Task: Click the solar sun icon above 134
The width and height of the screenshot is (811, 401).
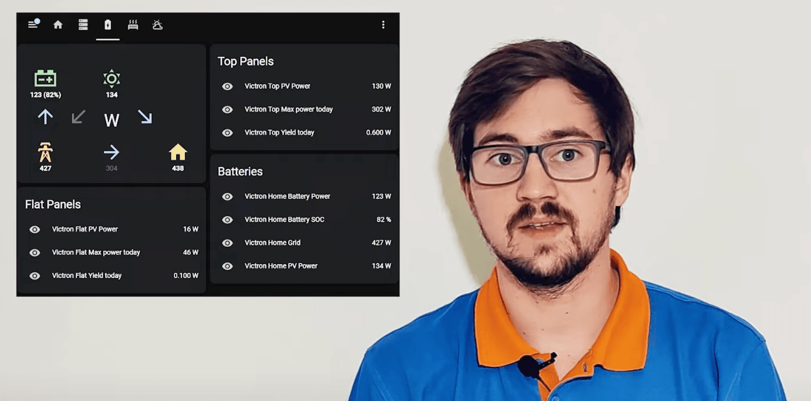Action: pyautogui.click(x=112, y=78)
